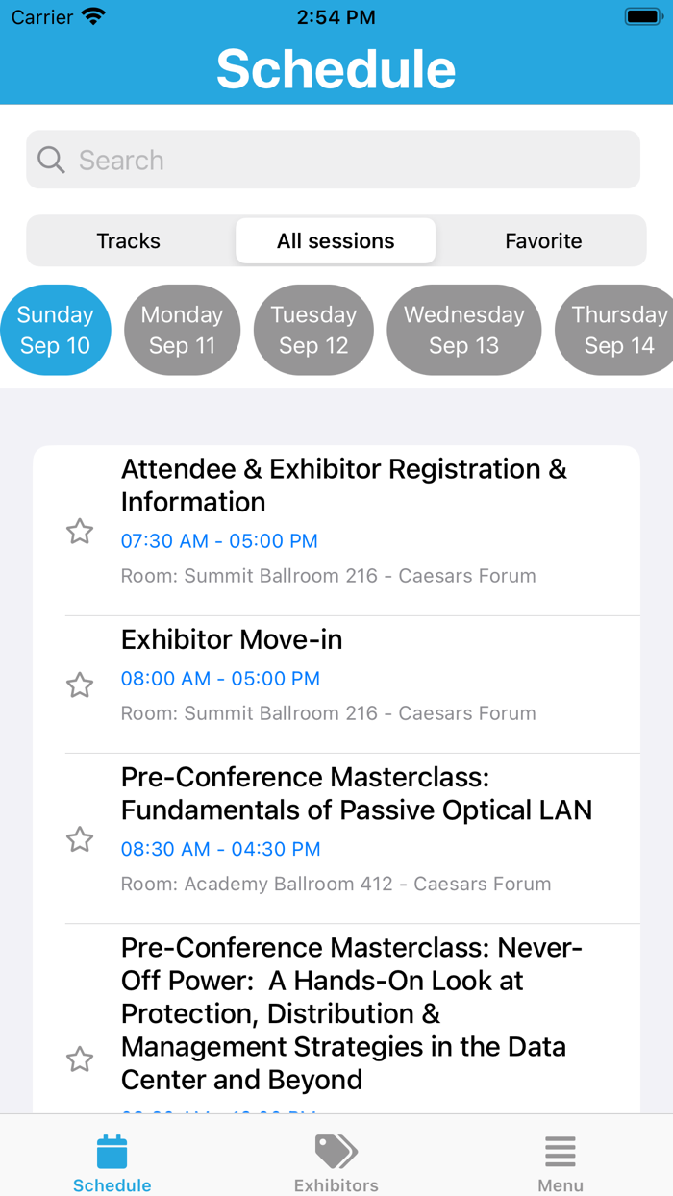Select Tuesday Sep 12

pyautogui.click(x=313, y=330)
